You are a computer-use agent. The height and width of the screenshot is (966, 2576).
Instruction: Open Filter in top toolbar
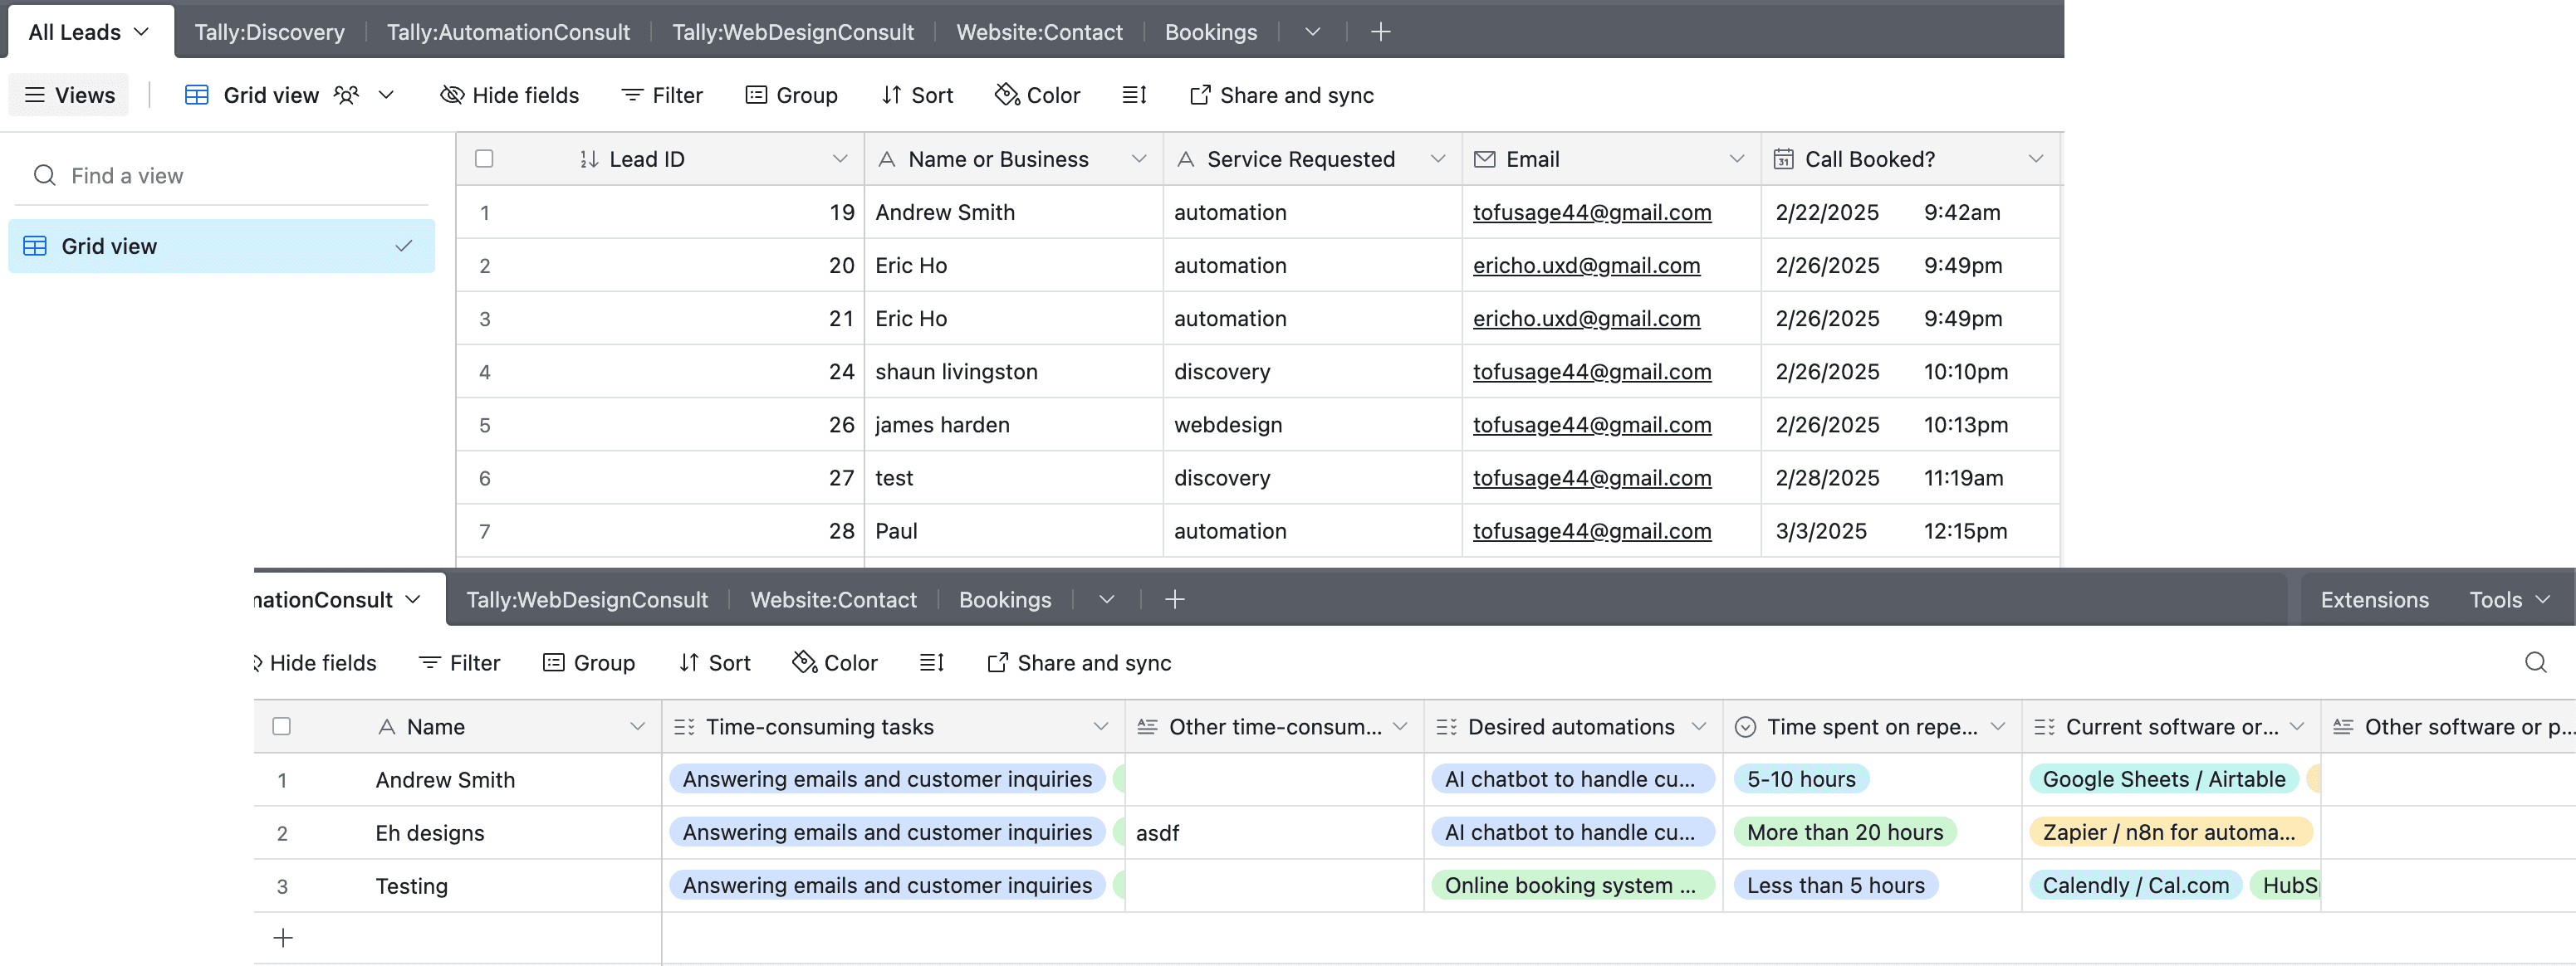[662, 95]
